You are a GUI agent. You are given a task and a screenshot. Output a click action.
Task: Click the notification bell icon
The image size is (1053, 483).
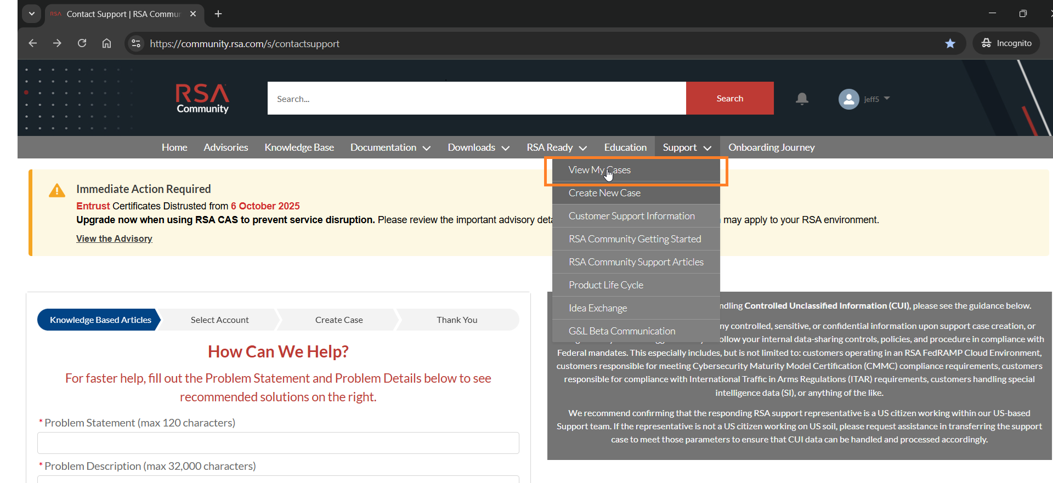coord(802,99)
